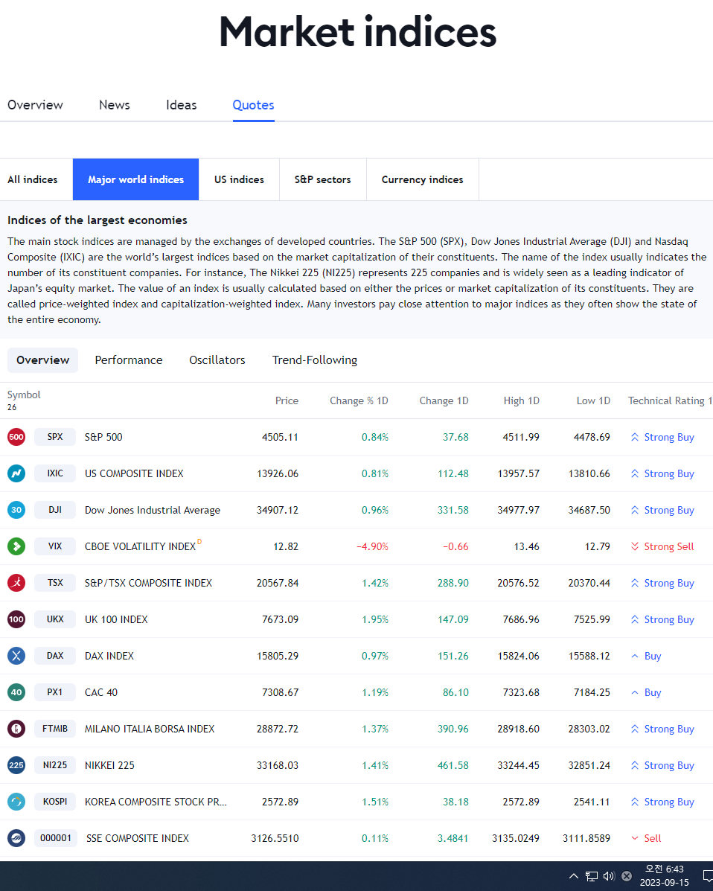Switch table to Trend-Following view

pyautogui.click(x=315, y=360)
